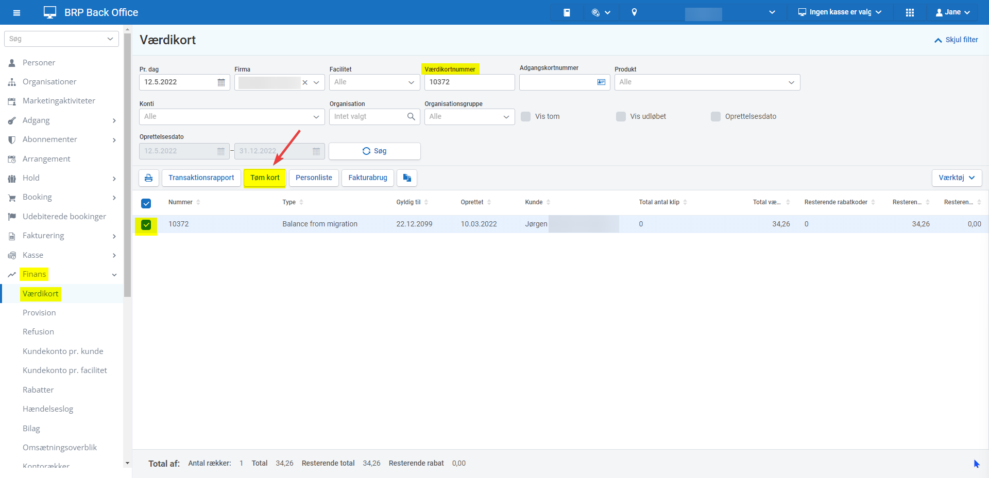
Task: Select Bilag submenu item
Action: tap(31, 428)
